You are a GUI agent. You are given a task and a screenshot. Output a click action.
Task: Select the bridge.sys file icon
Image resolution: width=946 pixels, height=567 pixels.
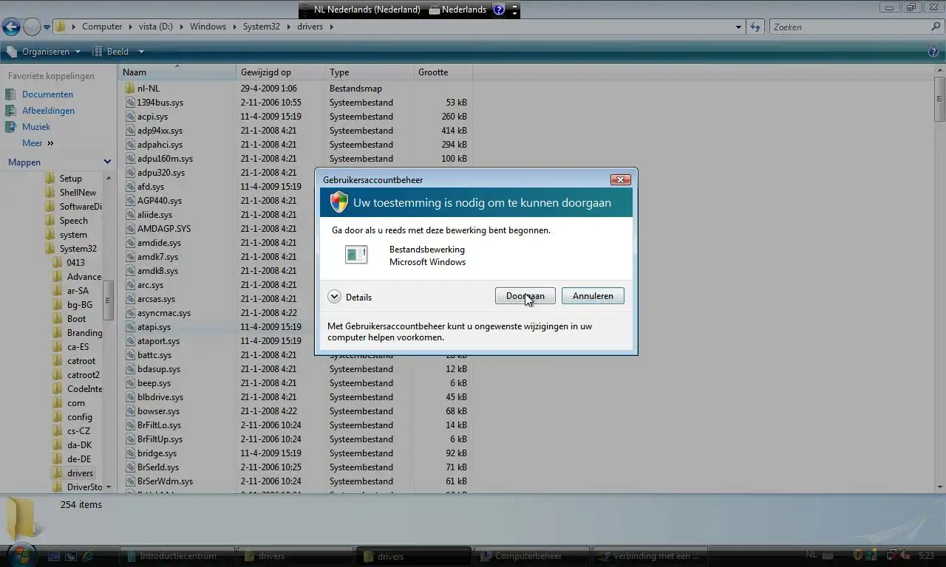click(130, 453)
